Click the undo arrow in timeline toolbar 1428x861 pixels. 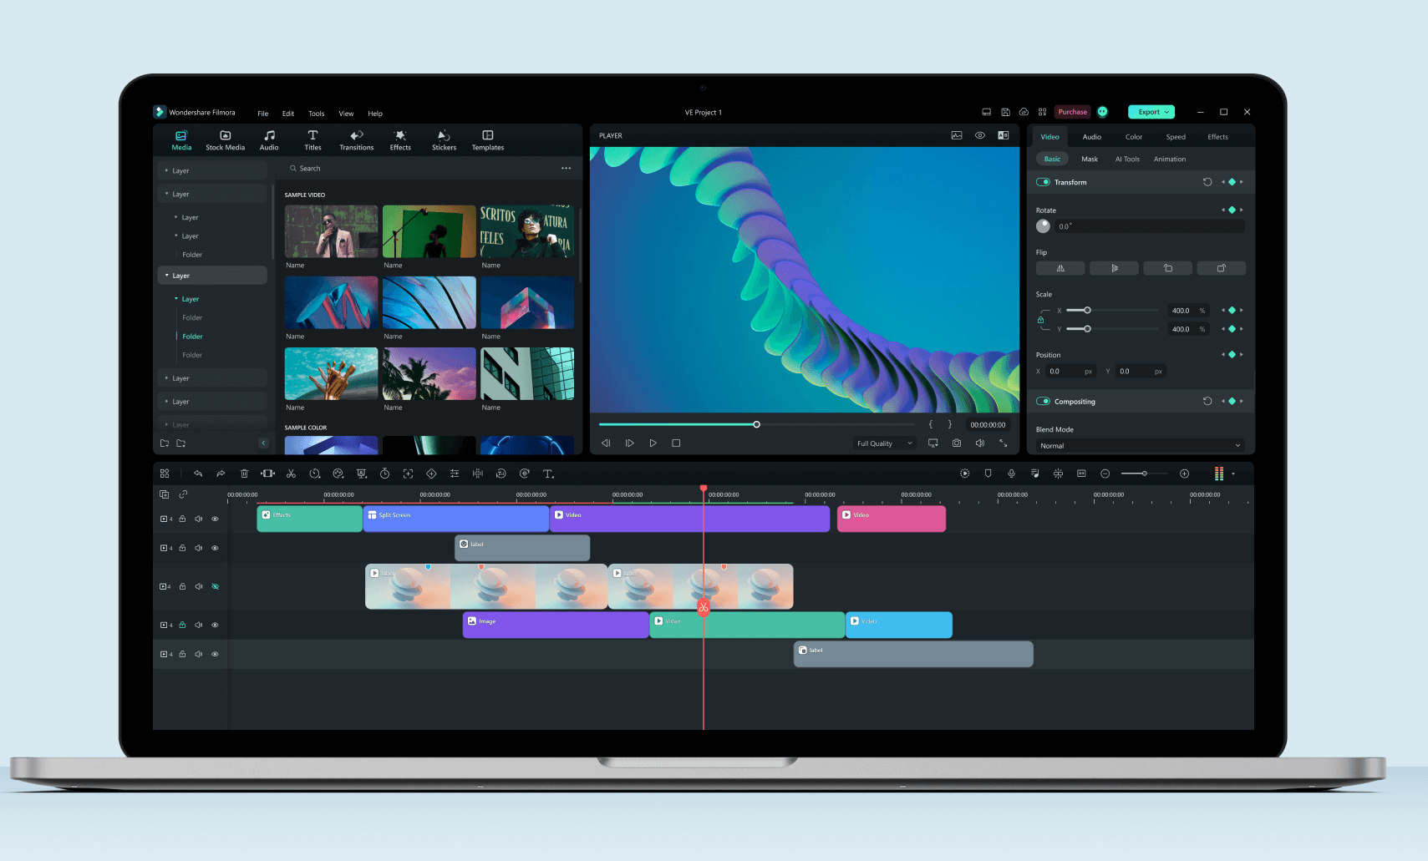coord(198,474)
